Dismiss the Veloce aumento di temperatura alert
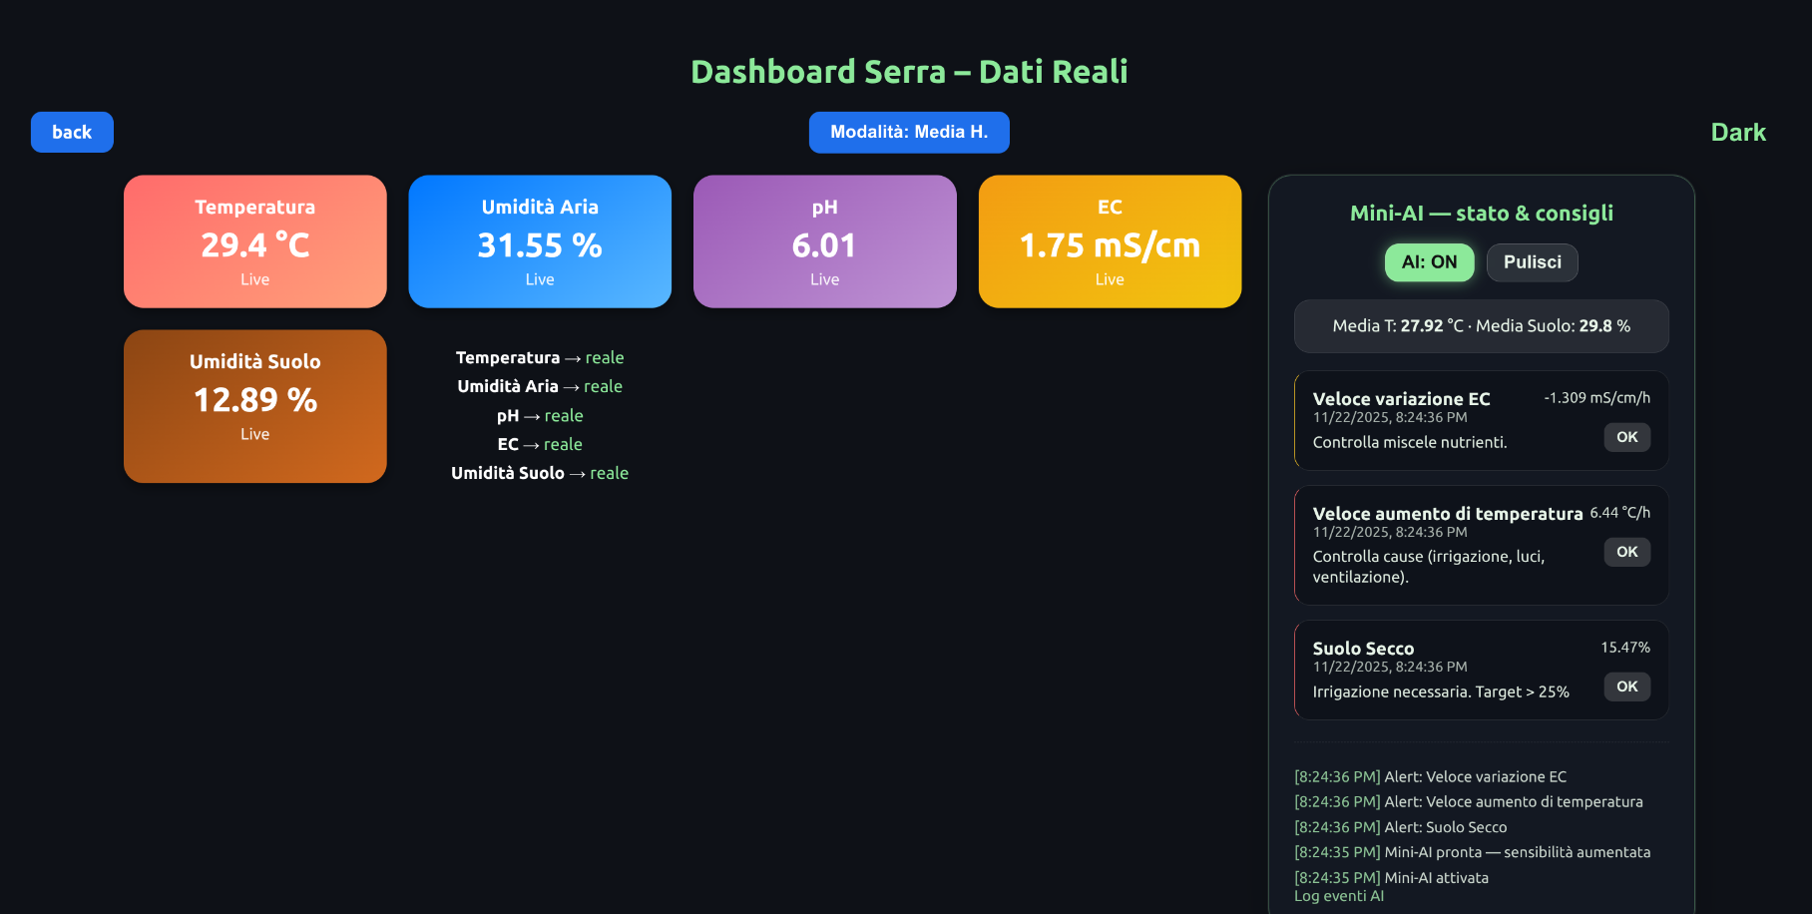1812x914 pixels. click(x=1625, y=552)
